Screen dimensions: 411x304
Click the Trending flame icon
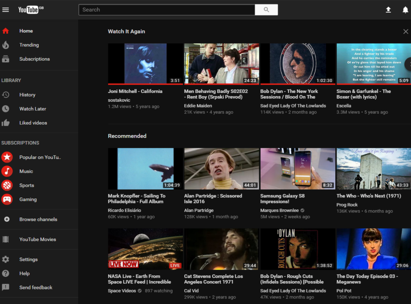[x=5, y=45]
